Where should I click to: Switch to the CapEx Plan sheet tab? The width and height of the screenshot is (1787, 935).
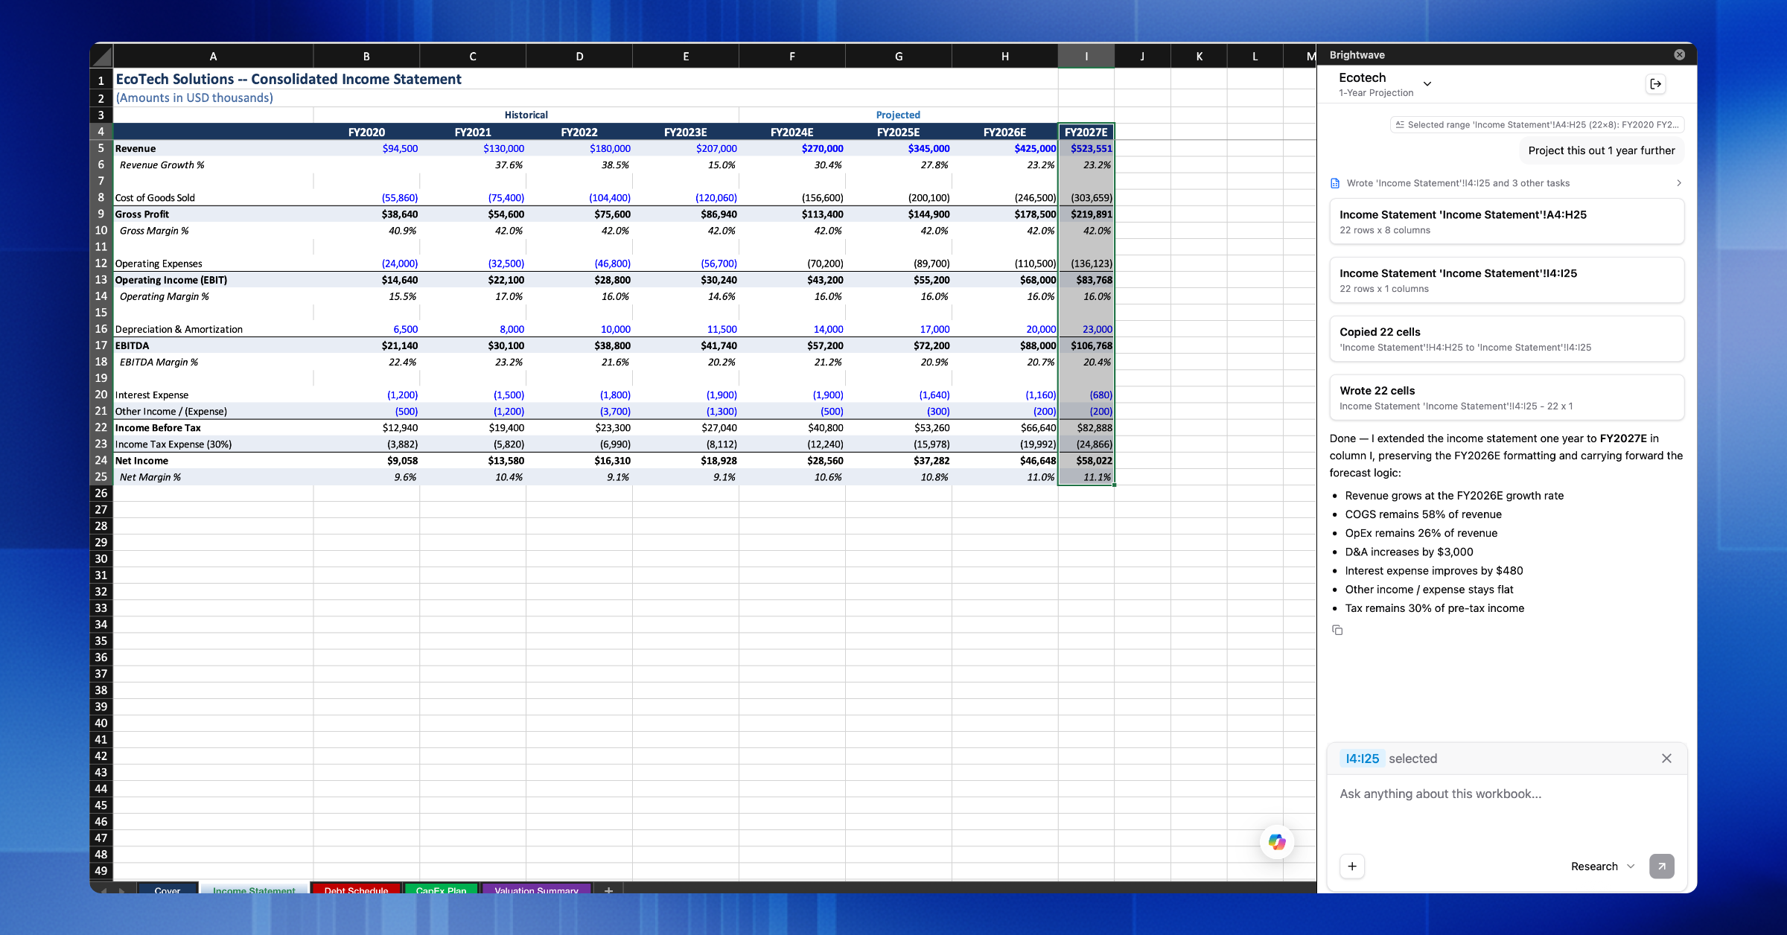click(441, 889)
